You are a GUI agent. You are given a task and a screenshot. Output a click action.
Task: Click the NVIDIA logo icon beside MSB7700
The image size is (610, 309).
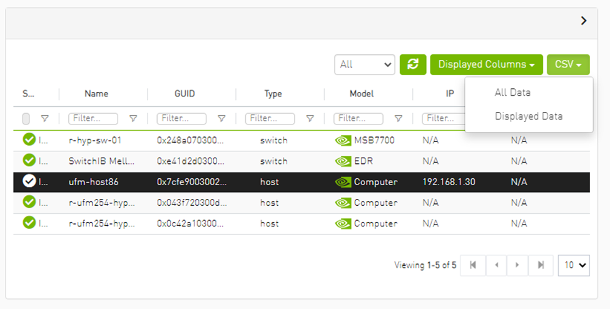(x=343, y=141)
